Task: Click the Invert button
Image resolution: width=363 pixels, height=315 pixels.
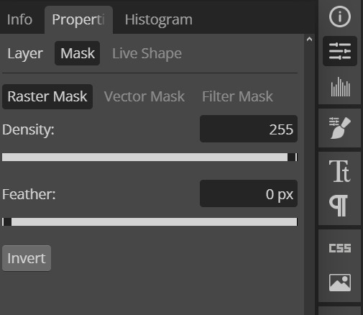Action: point(27,258)
